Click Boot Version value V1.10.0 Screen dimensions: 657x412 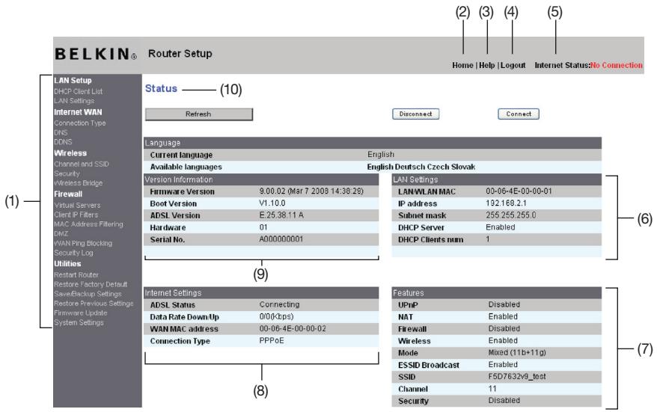point(272,203)
